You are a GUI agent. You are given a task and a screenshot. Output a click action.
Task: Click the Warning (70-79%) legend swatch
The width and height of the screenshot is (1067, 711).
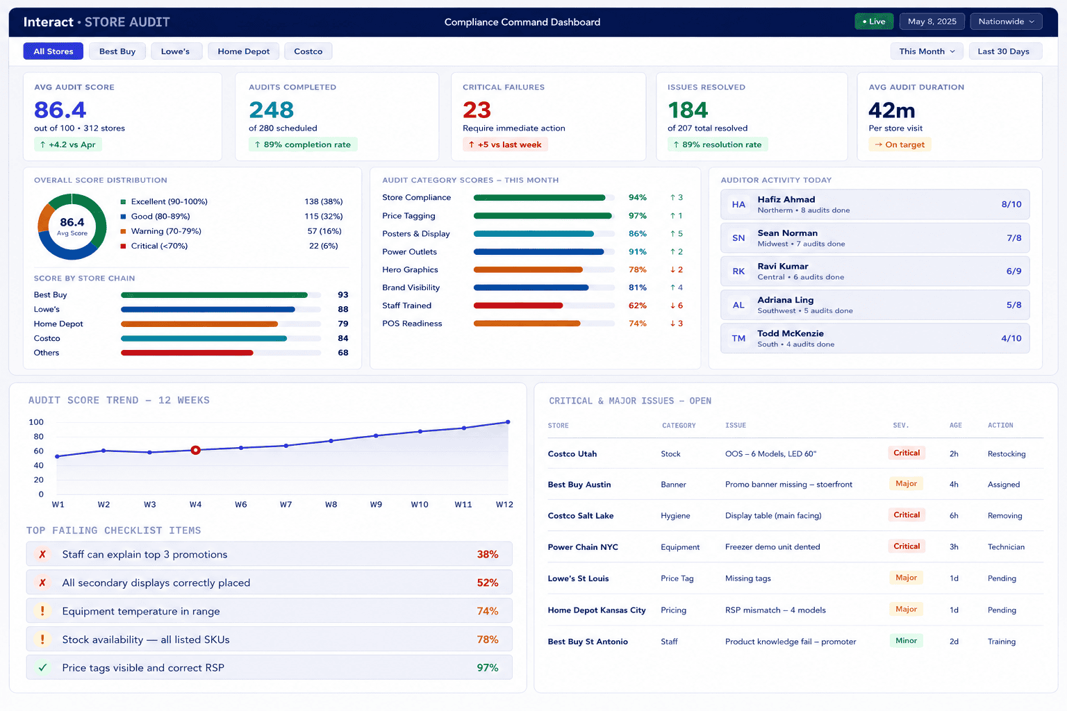click(124, 231)
